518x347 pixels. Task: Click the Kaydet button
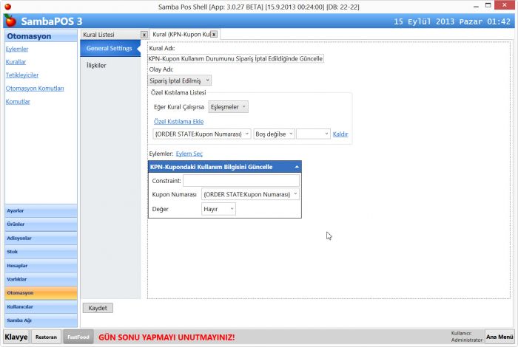pos(98,307)
